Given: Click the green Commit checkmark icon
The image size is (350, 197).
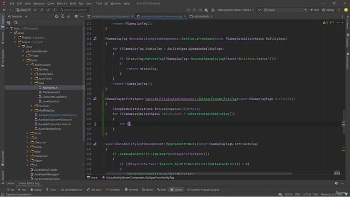Looking at the screenshot, I should [48, 10].
